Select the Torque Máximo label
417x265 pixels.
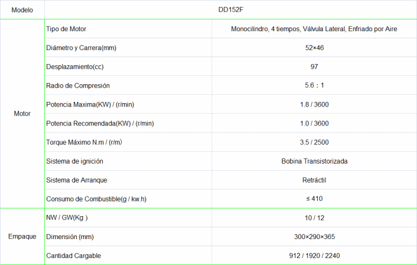pos(87,142)
